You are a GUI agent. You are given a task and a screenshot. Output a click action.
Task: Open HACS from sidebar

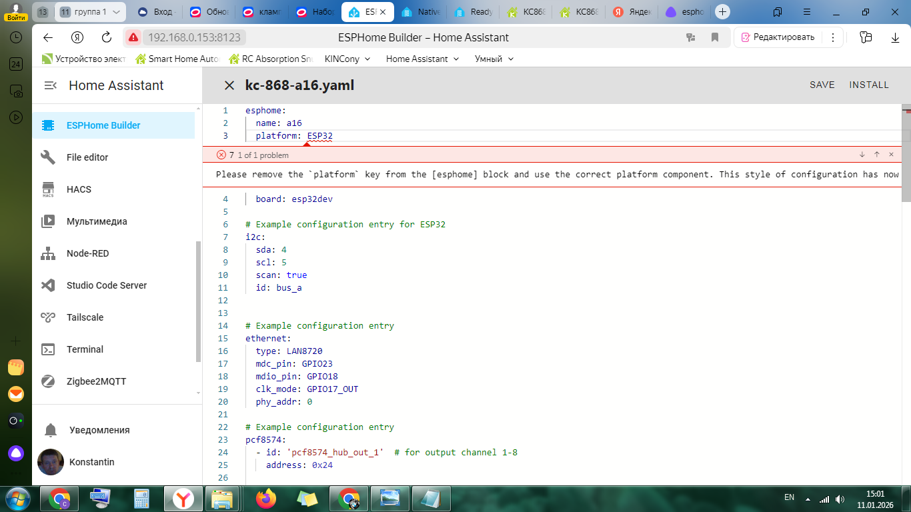point(79,189)
